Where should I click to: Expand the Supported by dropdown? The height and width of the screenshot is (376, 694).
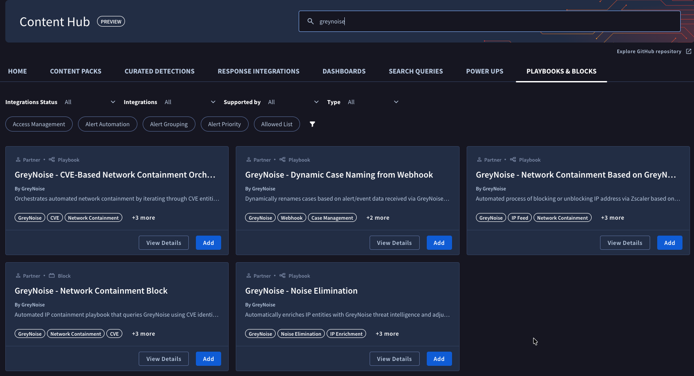[293, 102]
